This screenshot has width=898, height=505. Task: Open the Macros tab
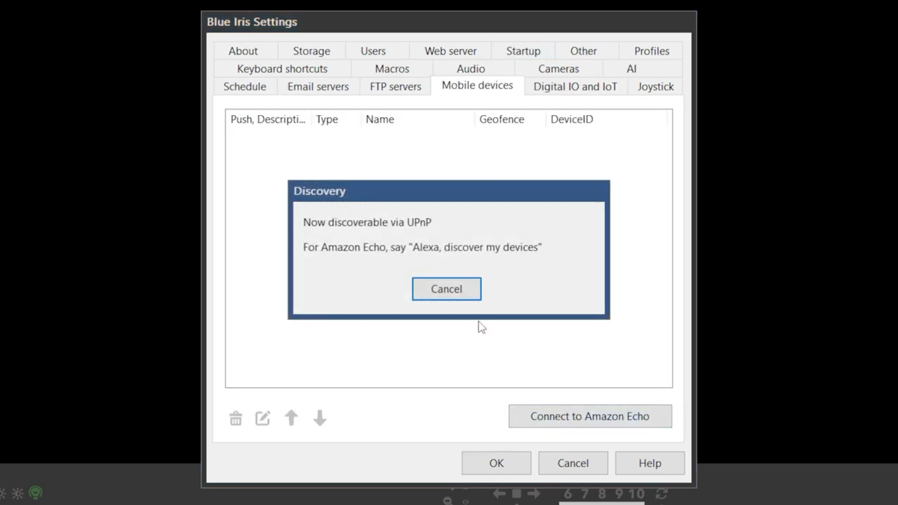coord(392,69)
